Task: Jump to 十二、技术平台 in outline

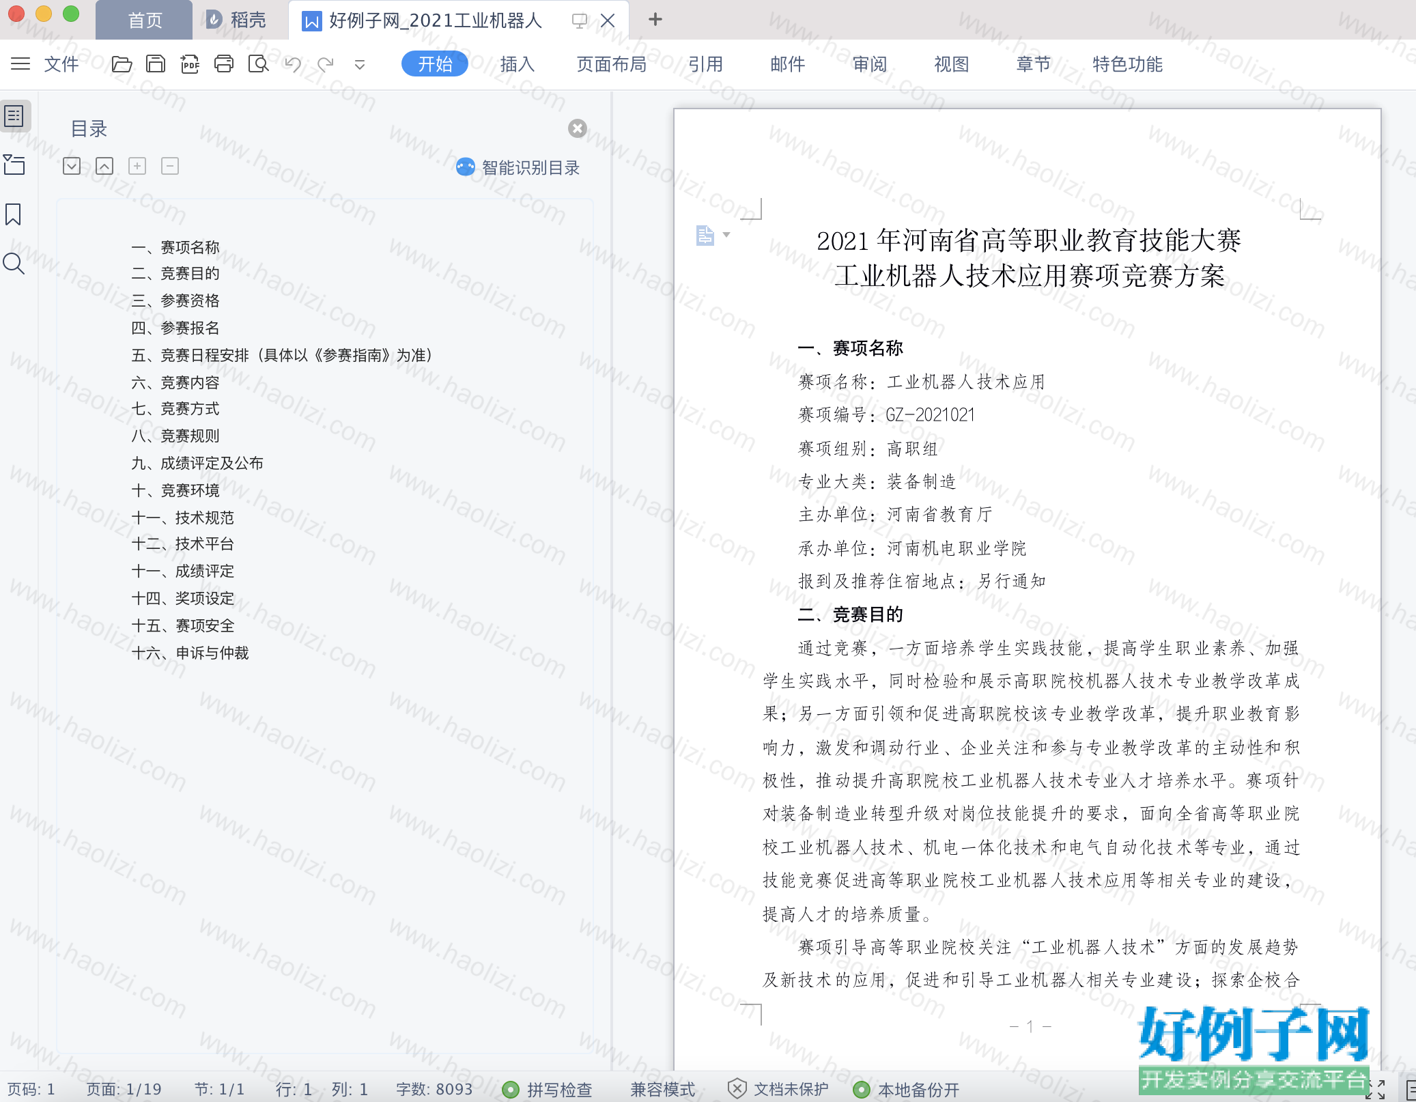Action: pos(183,544)
